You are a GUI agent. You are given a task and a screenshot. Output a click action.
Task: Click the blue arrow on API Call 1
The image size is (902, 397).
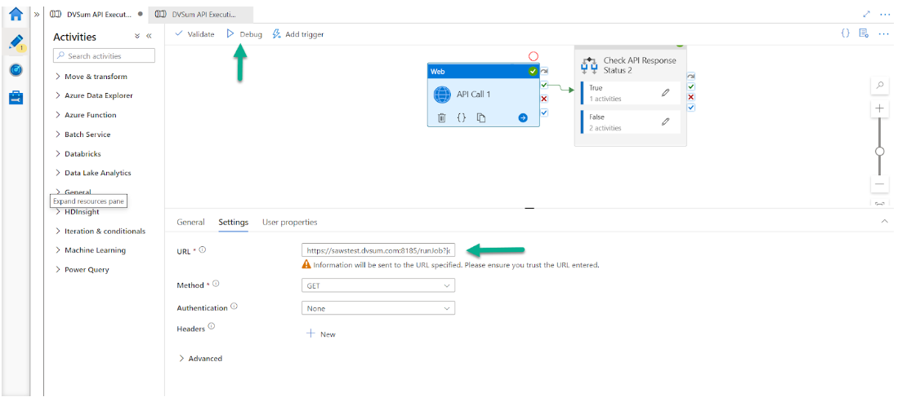coord(523,117)
